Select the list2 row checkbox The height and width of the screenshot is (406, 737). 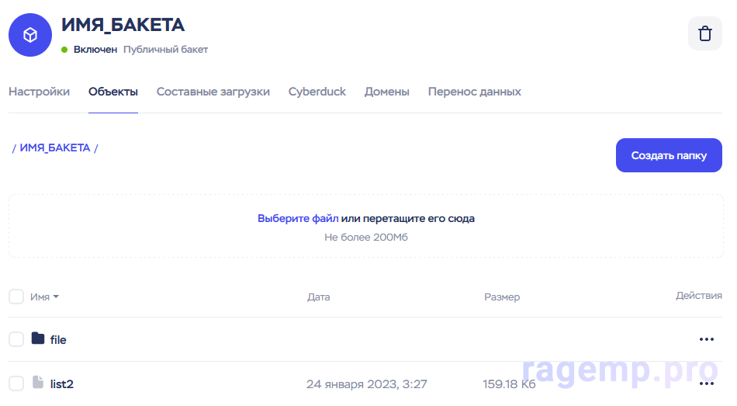[16, 383]
